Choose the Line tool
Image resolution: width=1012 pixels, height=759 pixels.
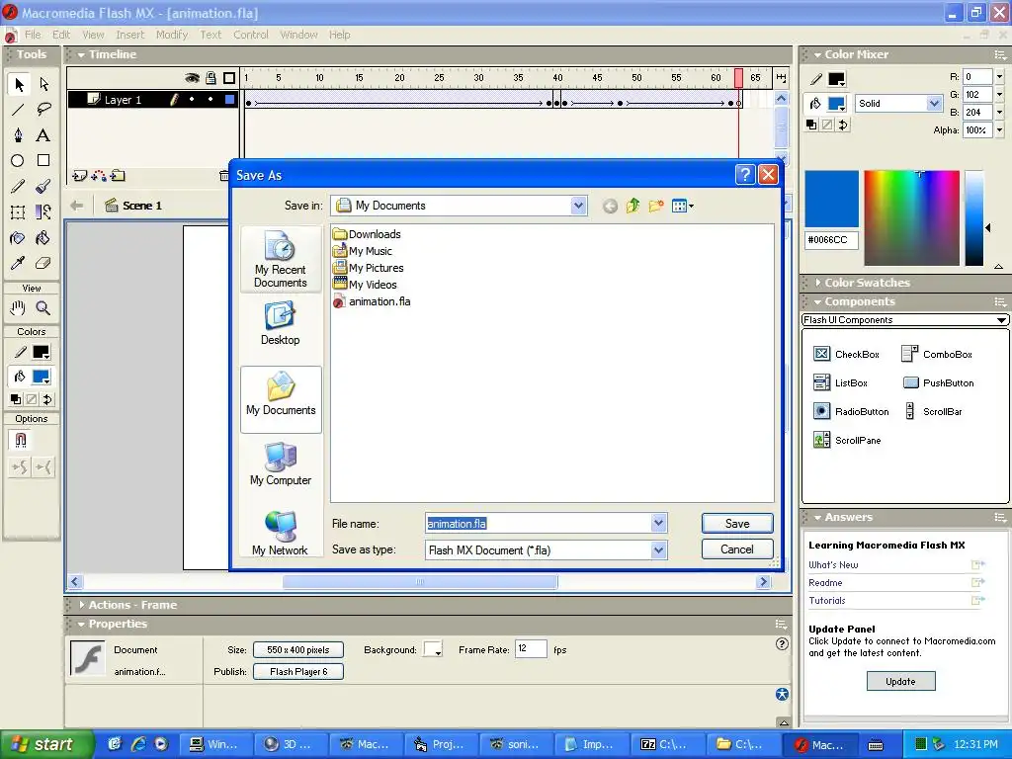18,110
